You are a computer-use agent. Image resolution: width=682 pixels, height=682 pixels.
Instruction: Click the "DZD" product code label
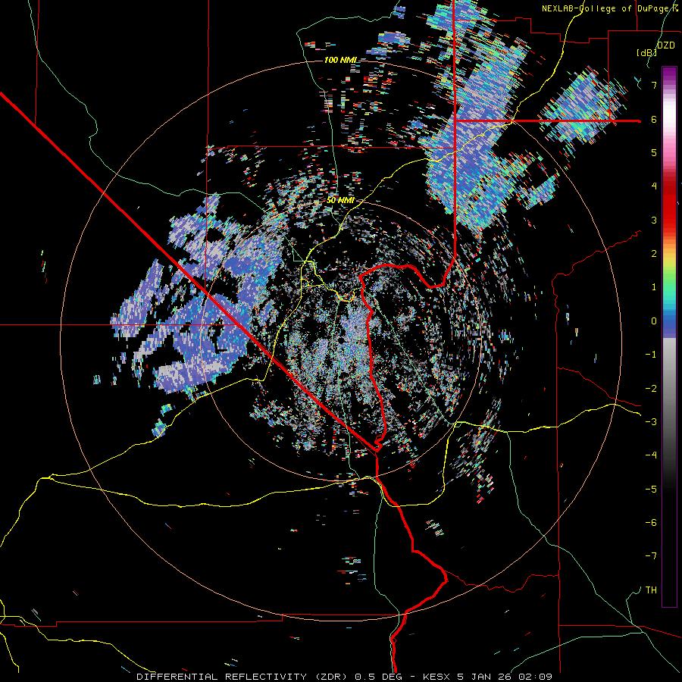pos(665,45)
